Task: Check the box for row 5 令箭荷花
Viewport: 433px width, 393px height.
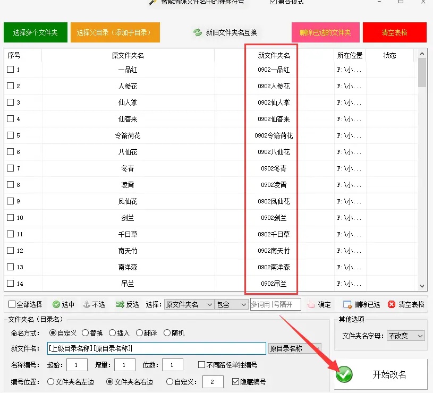Action: coord(11,135)
